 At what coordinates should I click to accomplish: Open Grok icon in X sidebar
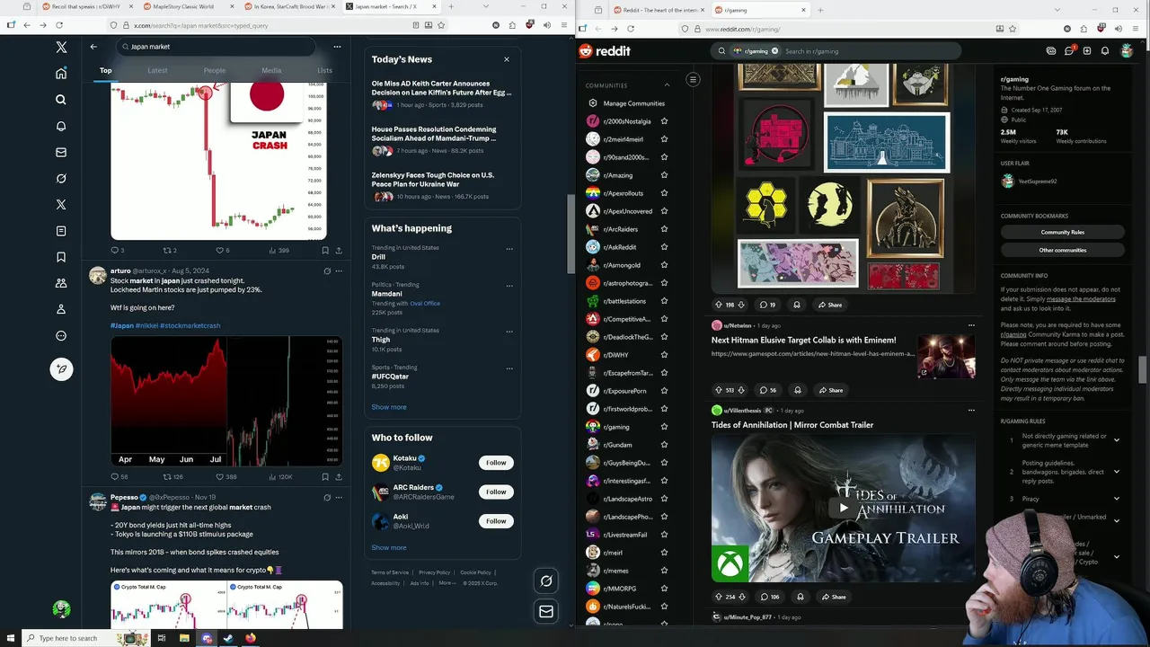61,179
